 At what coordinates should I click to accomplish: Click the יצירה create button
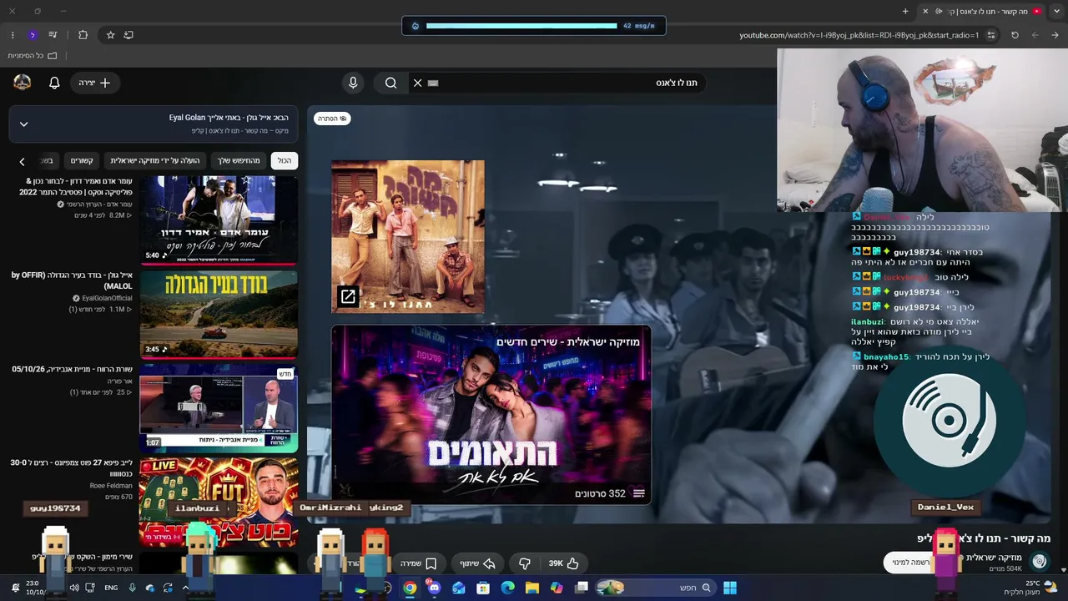95,83
